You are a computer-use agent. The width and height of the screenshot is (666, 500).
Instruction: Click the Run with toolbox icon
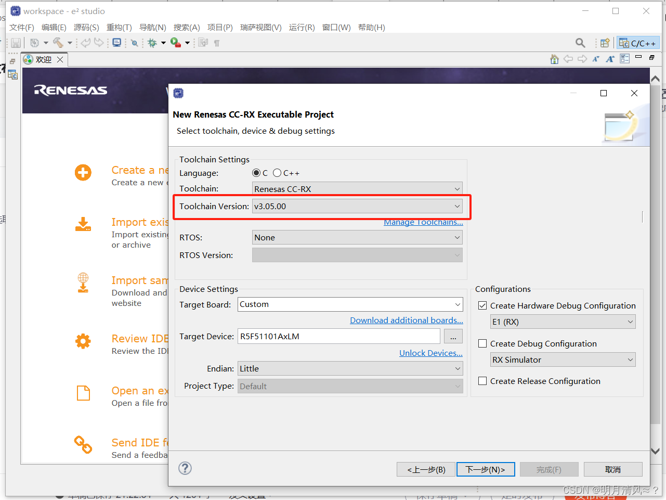176,43
